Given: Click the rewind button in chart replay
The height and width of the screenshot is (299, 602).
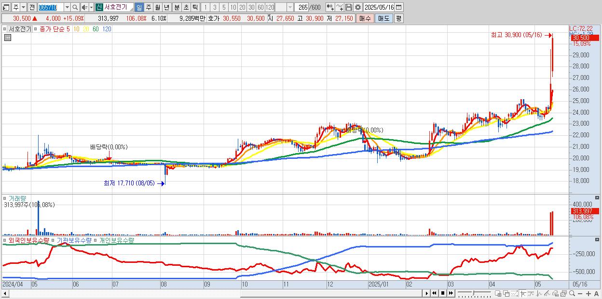Looking at the screenshot, I should click(x=434, y=293).
